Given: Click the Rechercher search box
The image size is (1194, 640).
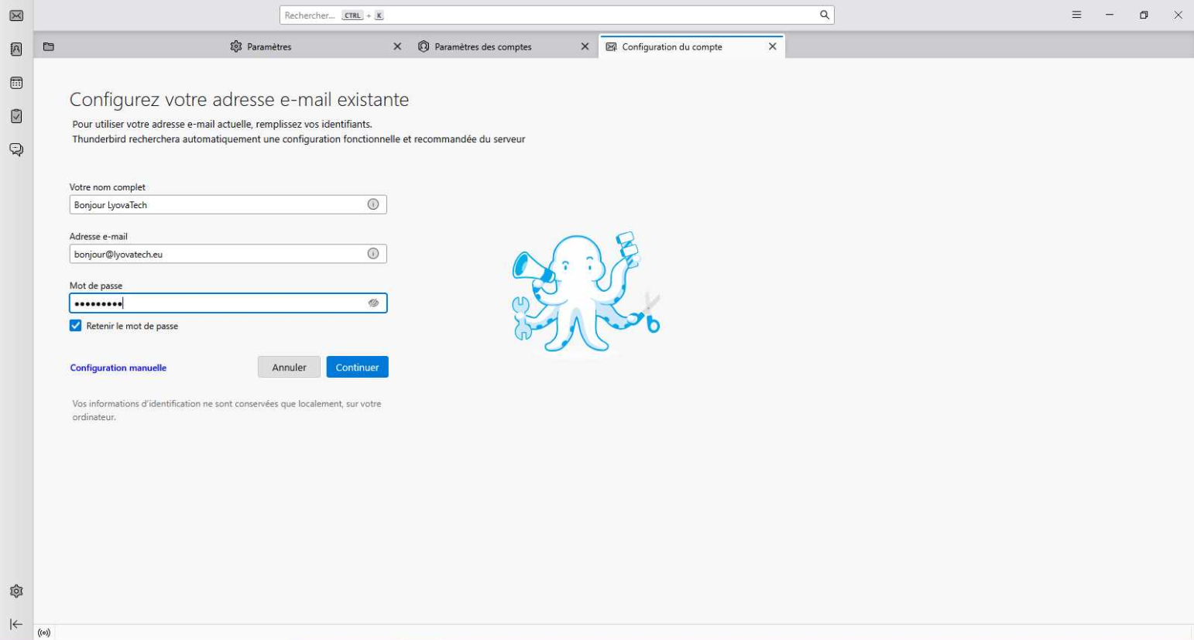Looking at the screenshot, I should tap(557, 15).
